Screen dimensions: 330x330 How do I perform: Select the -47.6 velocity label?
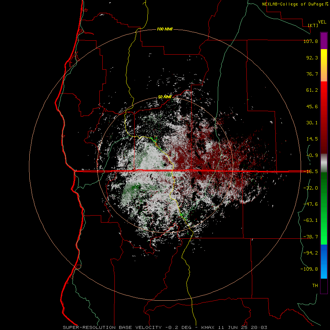pos(311,204)
